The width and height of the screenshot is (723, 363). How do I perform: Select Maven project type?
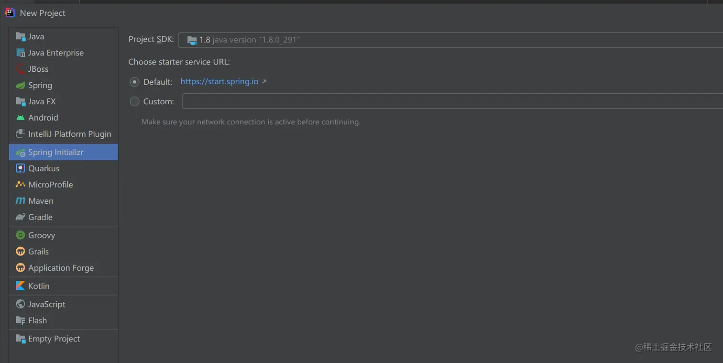[63, 201]
